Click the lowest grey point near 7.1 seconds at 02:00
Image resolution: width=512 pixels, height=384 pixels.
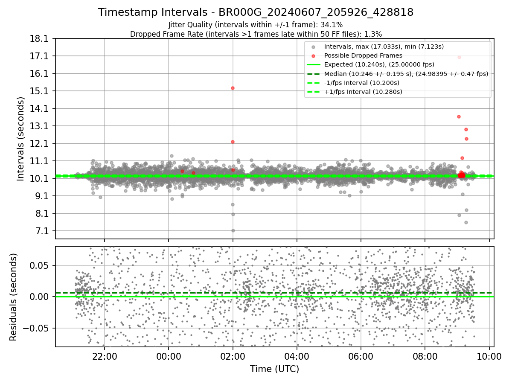pyautogui.click(x=233, y=230)
